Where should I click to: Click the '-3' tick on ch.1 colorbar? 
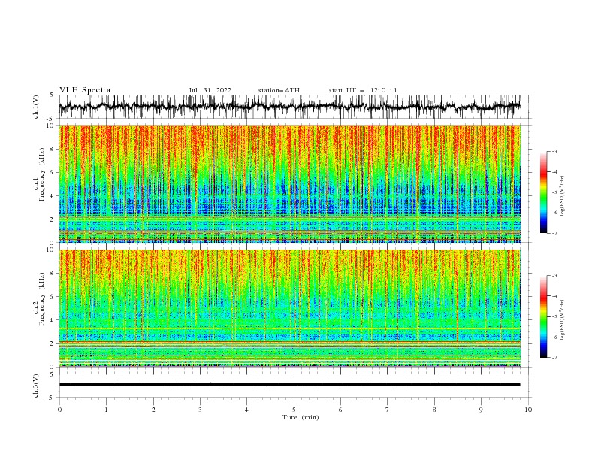click(x=554, y=151)
